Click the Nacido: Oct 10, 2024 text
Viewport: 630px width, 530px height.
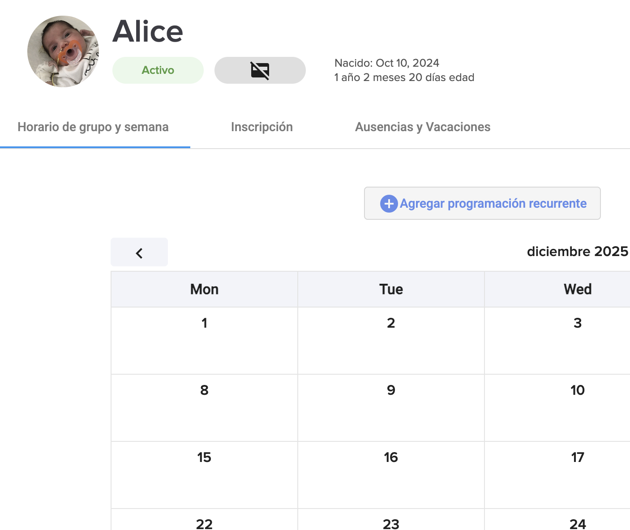point(387,63)
